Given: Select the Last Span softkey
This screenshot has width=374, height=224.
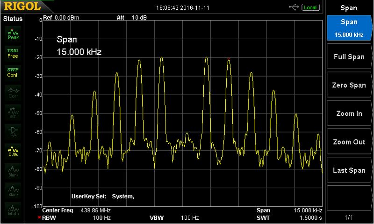Looking at the screenshot, I should pos(349,170).
